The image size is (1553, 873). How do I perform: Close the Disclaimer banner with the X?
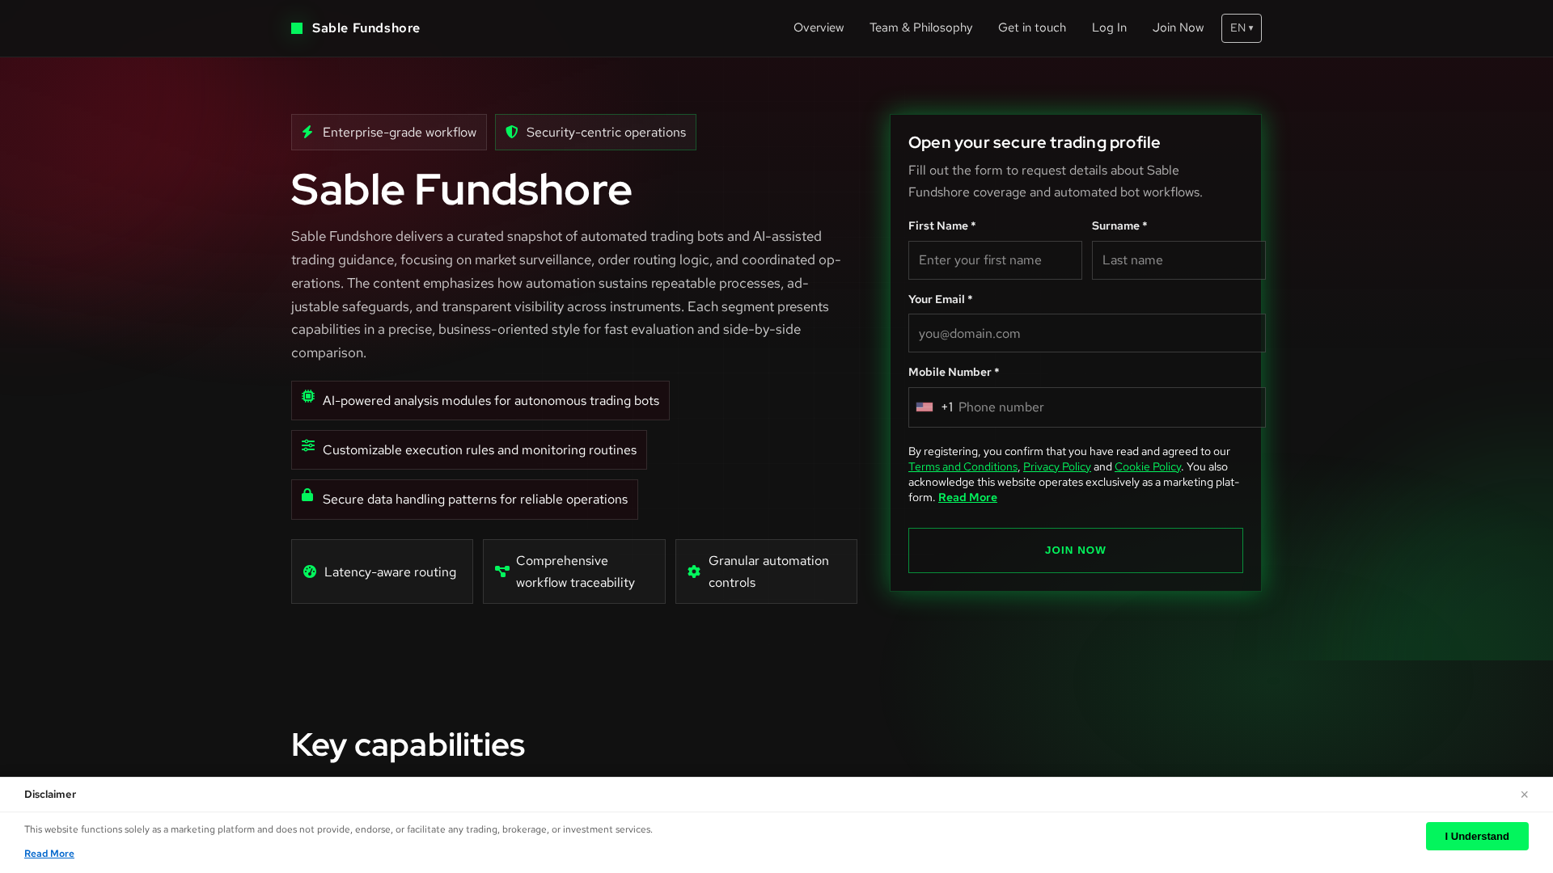pyautogui.click(x=1524, y=795)
